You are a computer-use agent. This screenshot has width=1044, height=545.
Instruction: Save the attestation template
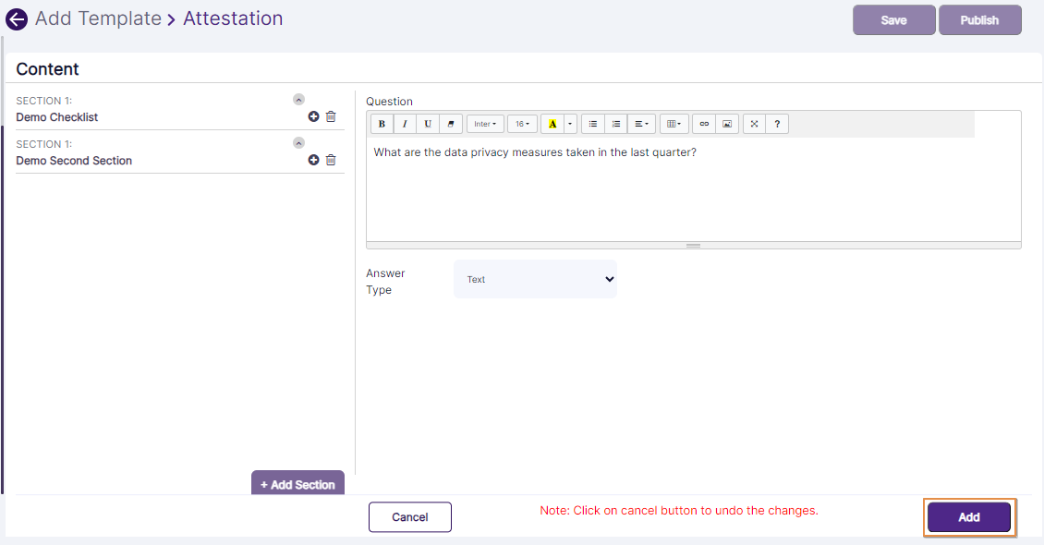892,19
